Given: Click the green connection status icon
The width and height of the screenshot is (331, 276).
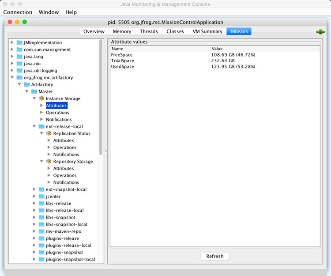Looking at the screenshot, I should click(320, 32).
